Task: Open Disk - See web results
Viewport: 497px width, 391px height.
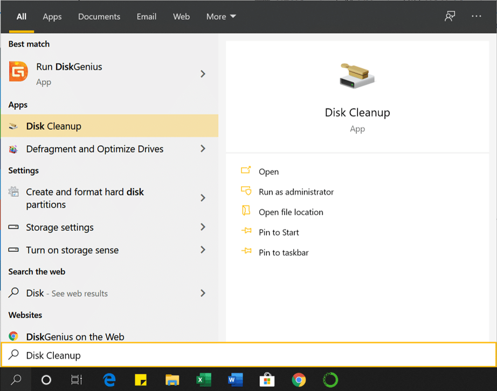Action: [x=109, y=293]
